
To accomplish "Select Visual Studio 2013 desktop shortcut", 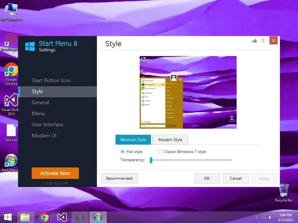I will coord(10,104).
